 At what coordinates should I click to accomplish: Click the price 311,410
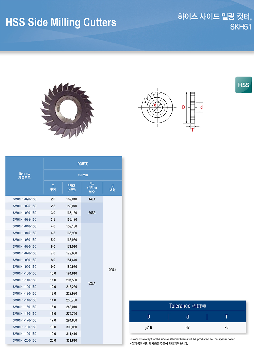(72, 334)
